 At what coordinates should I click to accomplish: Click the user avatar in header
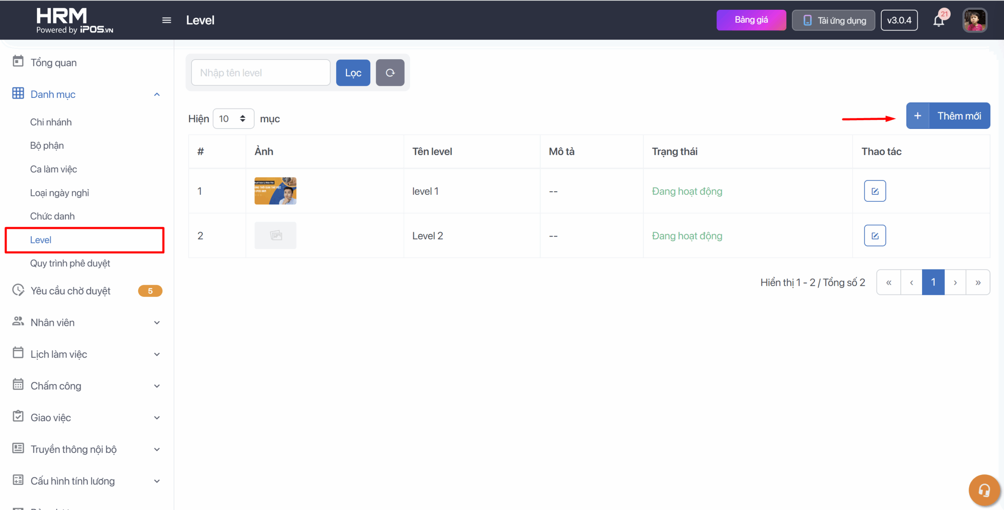point(975,20)
